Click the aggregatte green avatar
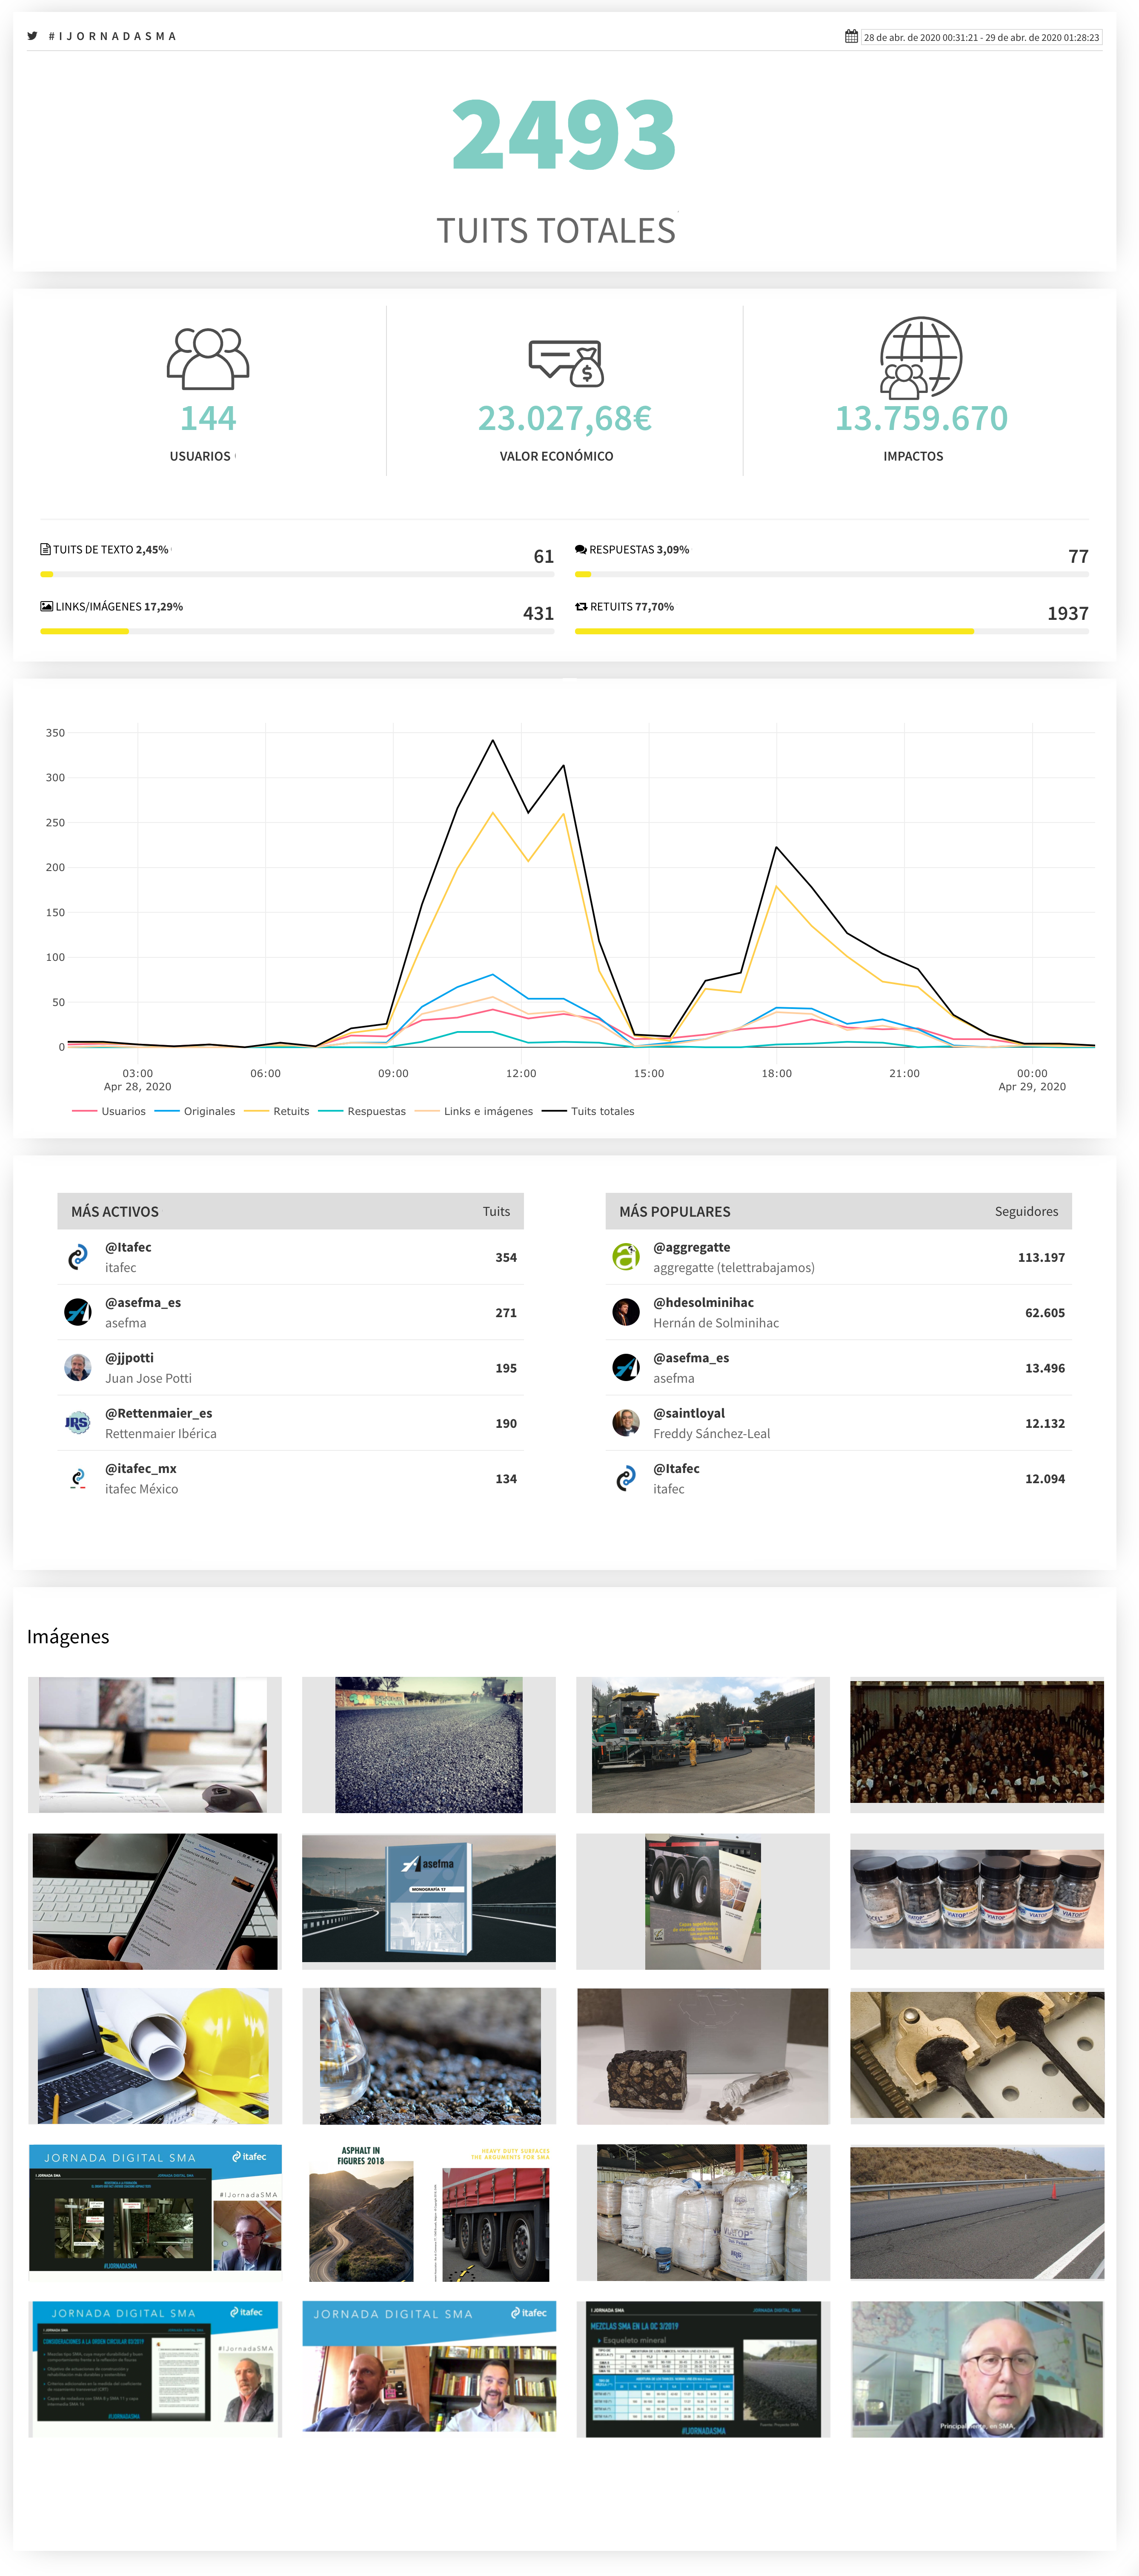 [626, 1257]
